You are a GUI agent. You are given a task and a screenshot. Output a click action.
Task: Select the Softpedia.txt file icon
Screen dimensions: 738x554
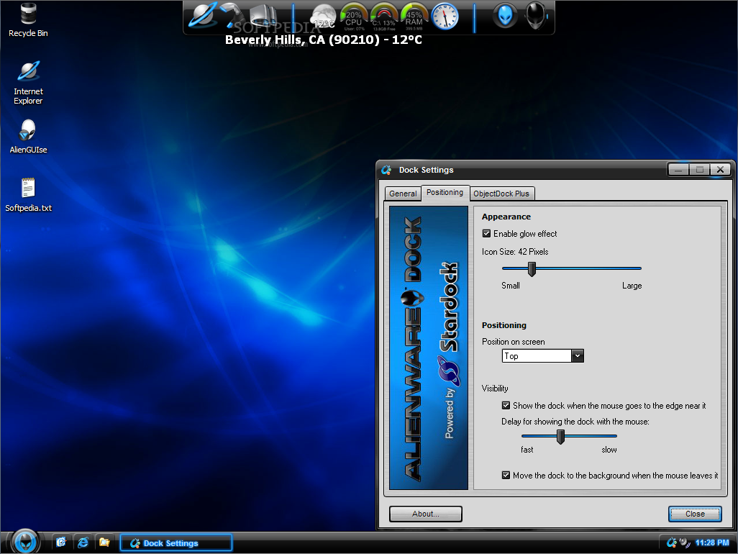(x=28, y=195)
